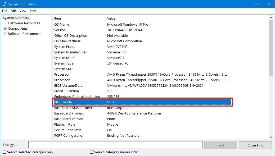Image resolution: width=275 pixels, height=156 pixels.
Task: Open the Help menu
Action: tap(33, 11)
